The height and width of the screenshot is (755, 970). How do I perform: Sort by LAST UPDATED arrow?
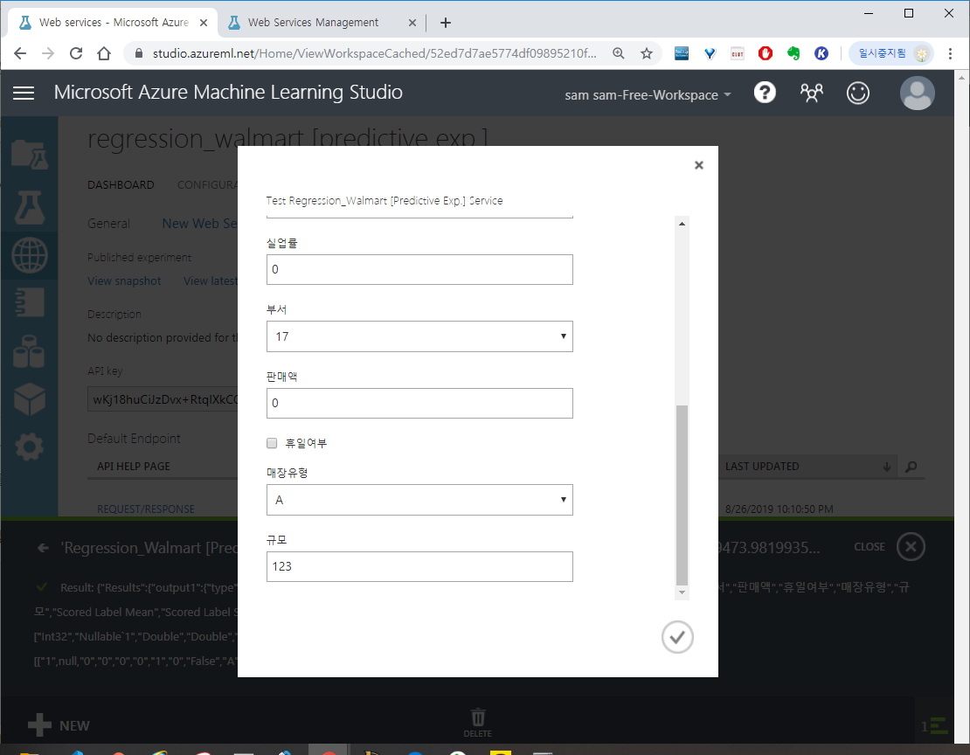(x=886, y=467)
